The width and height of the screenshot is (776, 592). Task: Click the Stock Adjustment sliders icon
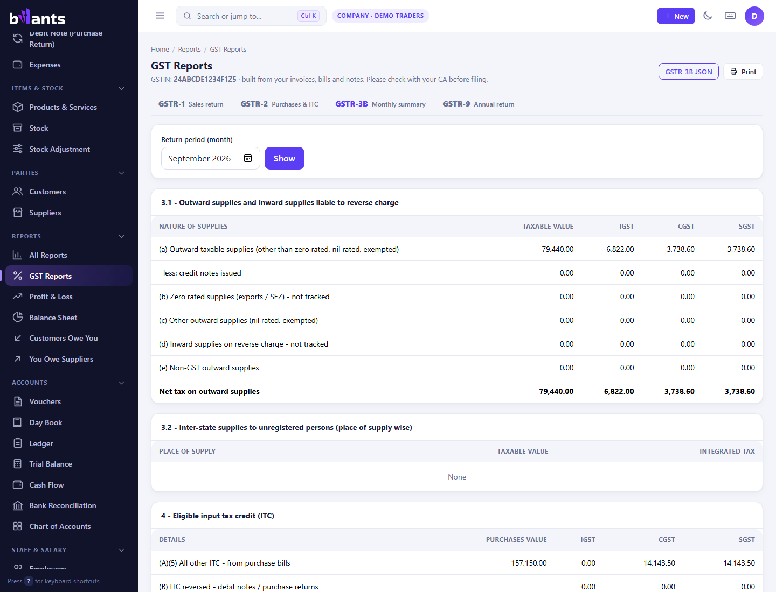[x=18, y=149]
